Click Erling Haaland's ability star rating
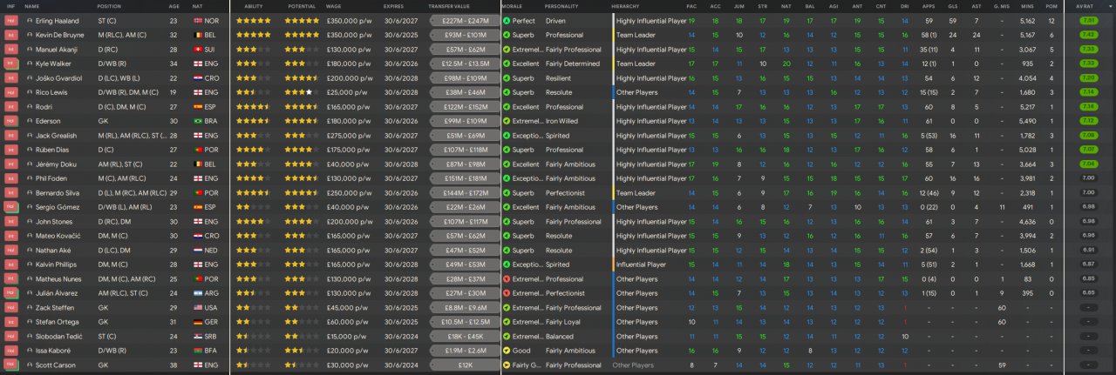Image resolution: width=1116 pixels, height=375 pixels. point(253,20)
